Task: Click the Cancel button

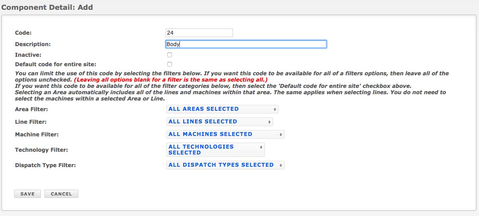Action: (x=61, y=194)
